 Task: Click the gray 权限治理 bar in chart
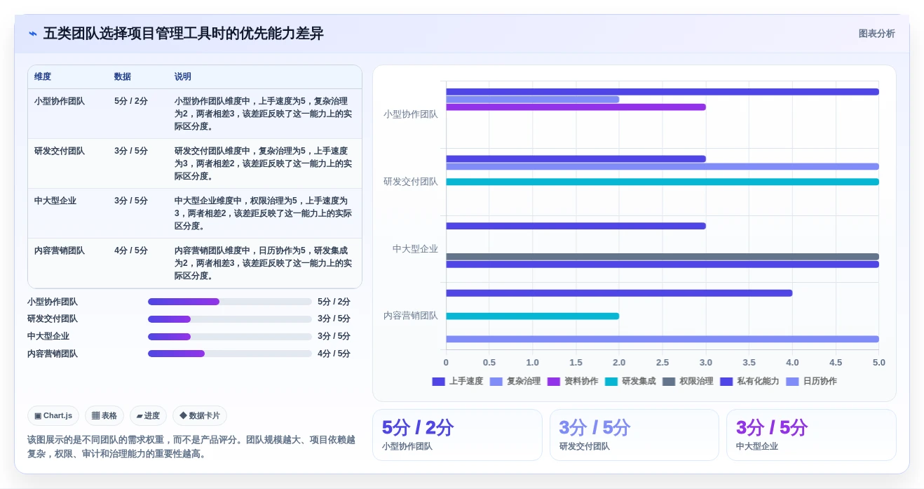[663, 257]
